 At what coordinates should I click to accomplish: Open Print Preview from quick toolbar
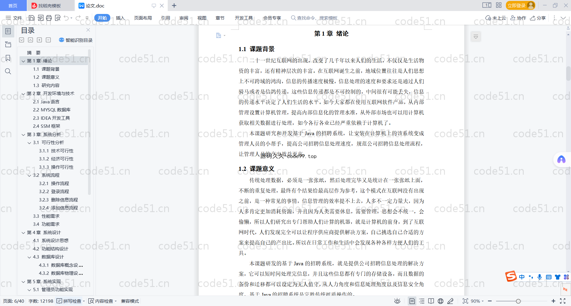point(58,18)
